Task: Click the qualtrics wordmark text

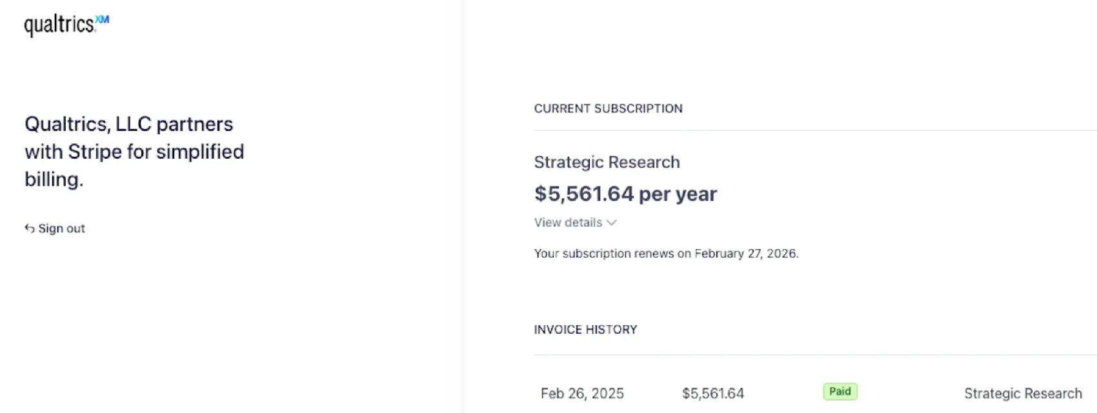Action: point(58,25)
